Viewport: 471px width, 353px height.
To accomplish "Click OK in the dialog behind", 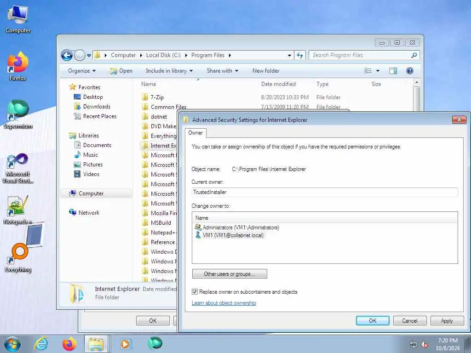I will 153,320.
